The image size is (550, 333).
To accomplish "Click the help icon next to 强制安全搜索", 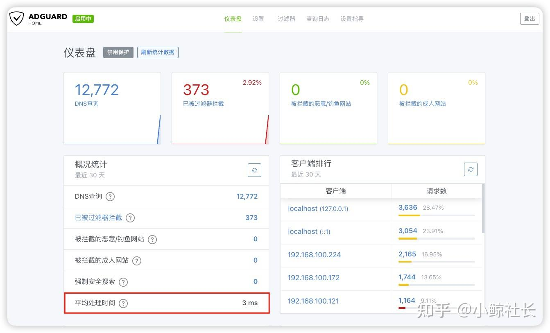I will tap(123, 282).
